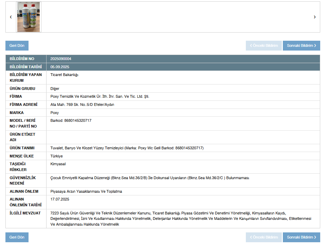
Task: Click the carousel next arrow
Action: 314,17
